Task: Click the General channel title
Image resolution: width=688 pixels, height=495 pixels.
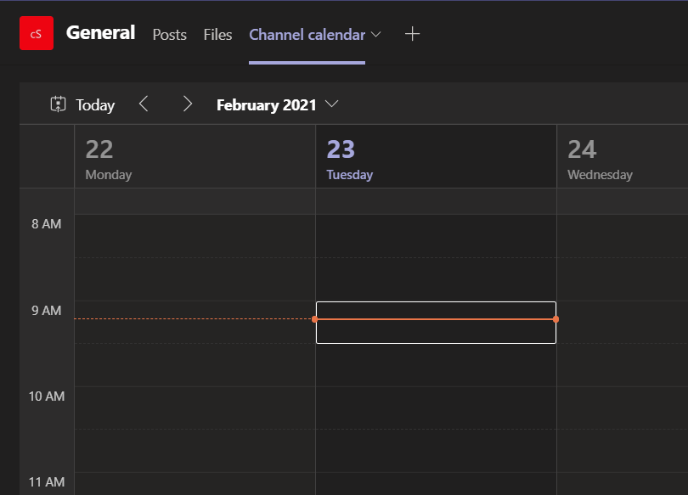Action: tap(100, 33)
